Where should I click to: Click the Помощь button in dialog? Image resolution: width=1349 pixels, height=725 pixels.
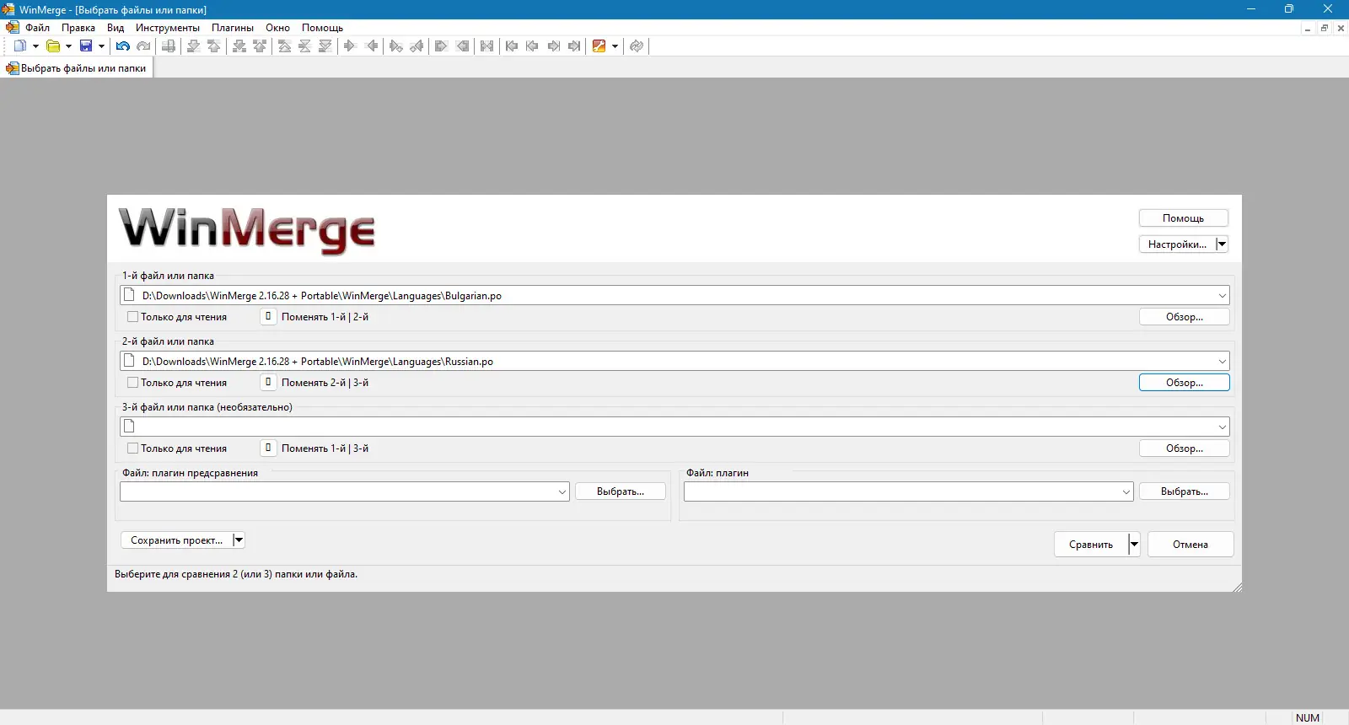click(1183, 218)
